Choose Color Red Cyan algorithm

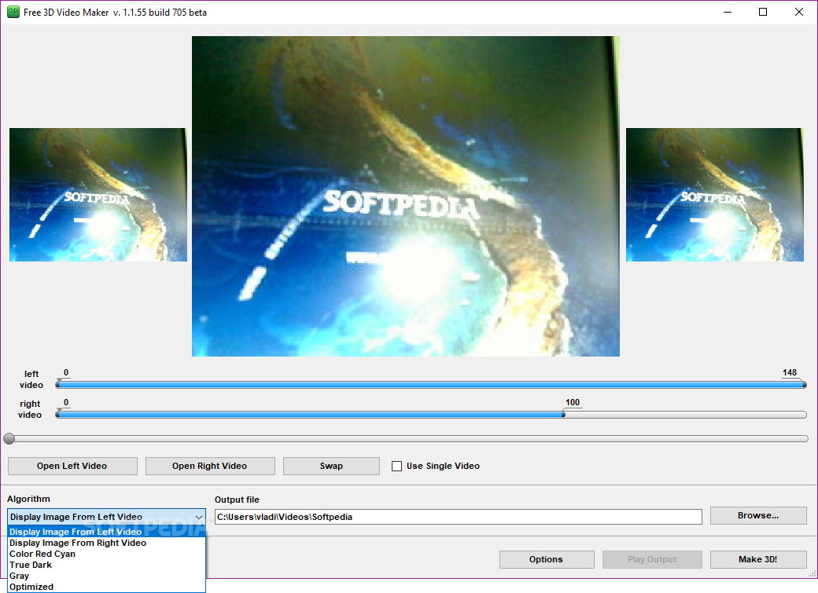click(x=106, y=554)
